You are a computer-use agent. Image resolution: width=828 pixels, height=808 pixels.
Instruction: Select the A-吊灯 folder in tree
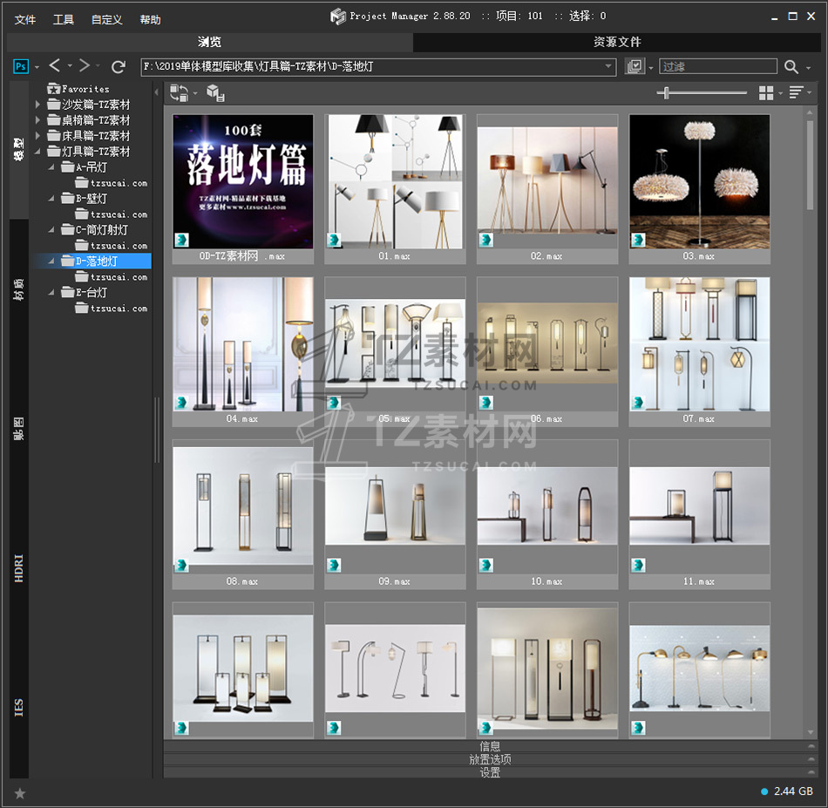pyautogui.click(x=92, y=167)
